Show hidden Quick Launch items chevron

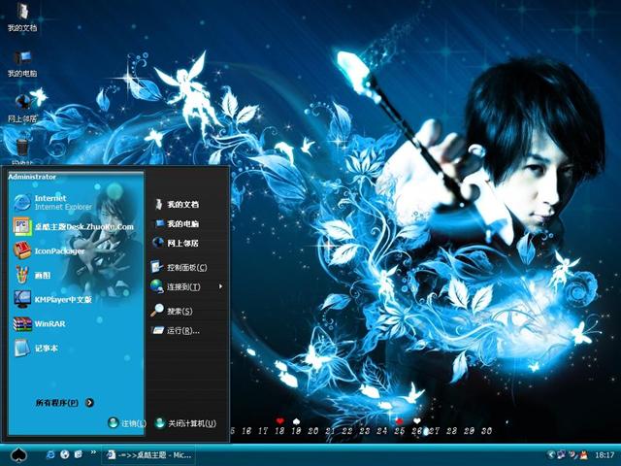[x=93, y=452]
